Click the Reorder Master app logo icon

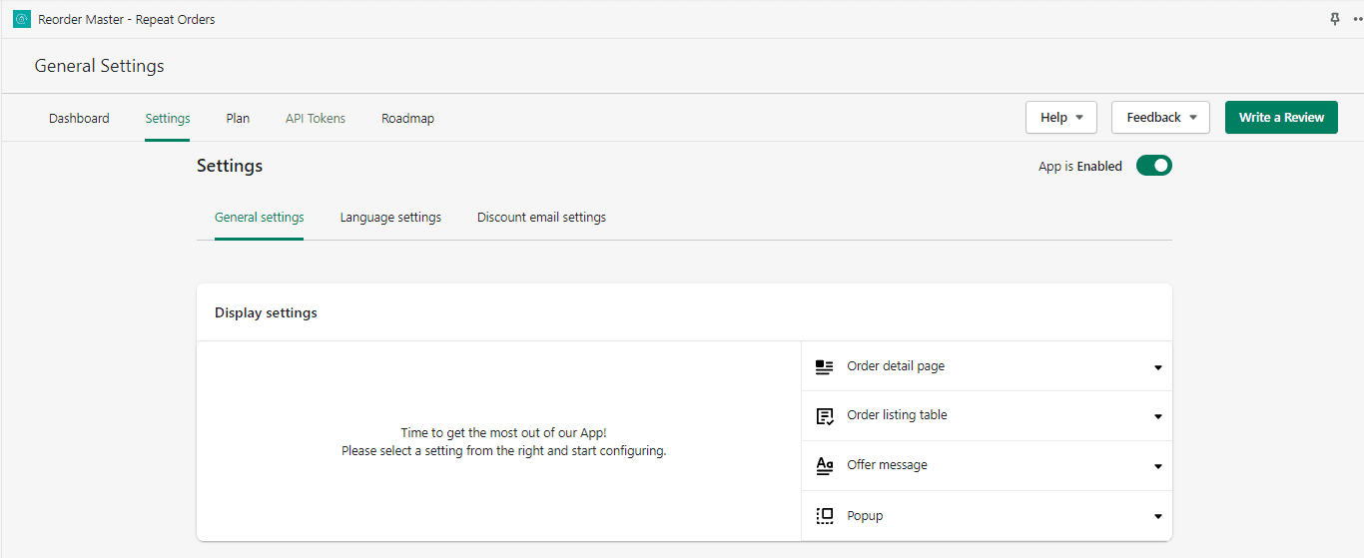point(22,19)
